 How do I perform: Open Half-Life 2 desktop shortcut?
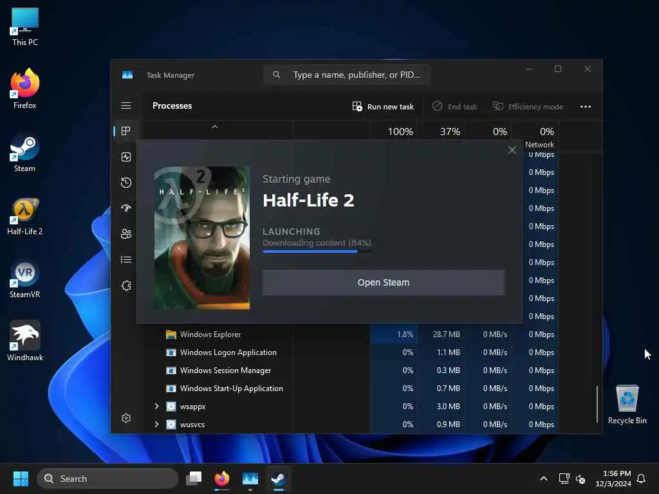coord(25,216)
